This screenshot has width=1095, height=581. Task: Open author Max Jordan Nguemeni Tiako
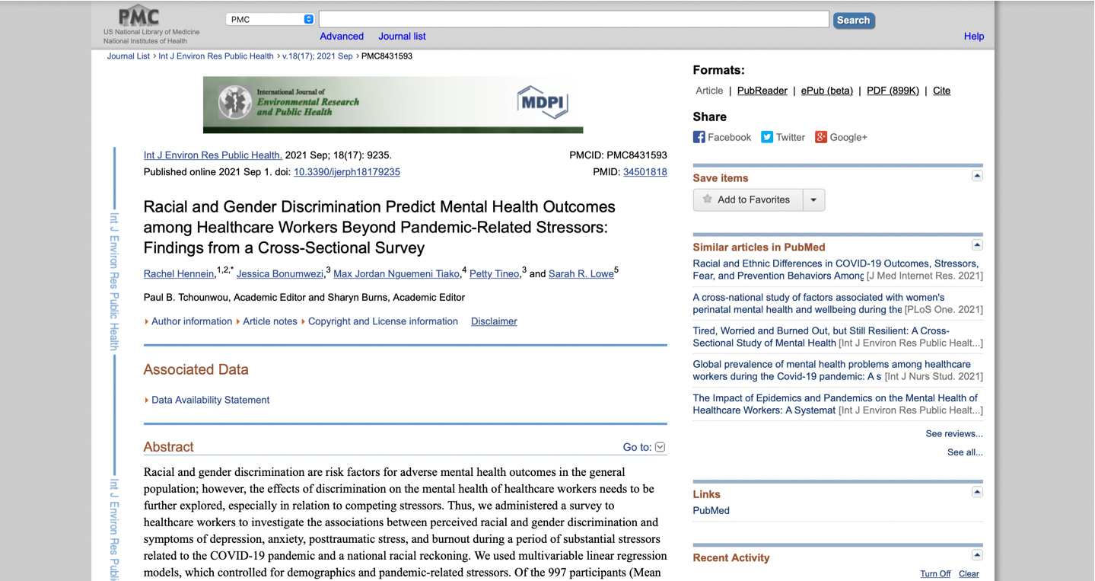pos(396,274)
